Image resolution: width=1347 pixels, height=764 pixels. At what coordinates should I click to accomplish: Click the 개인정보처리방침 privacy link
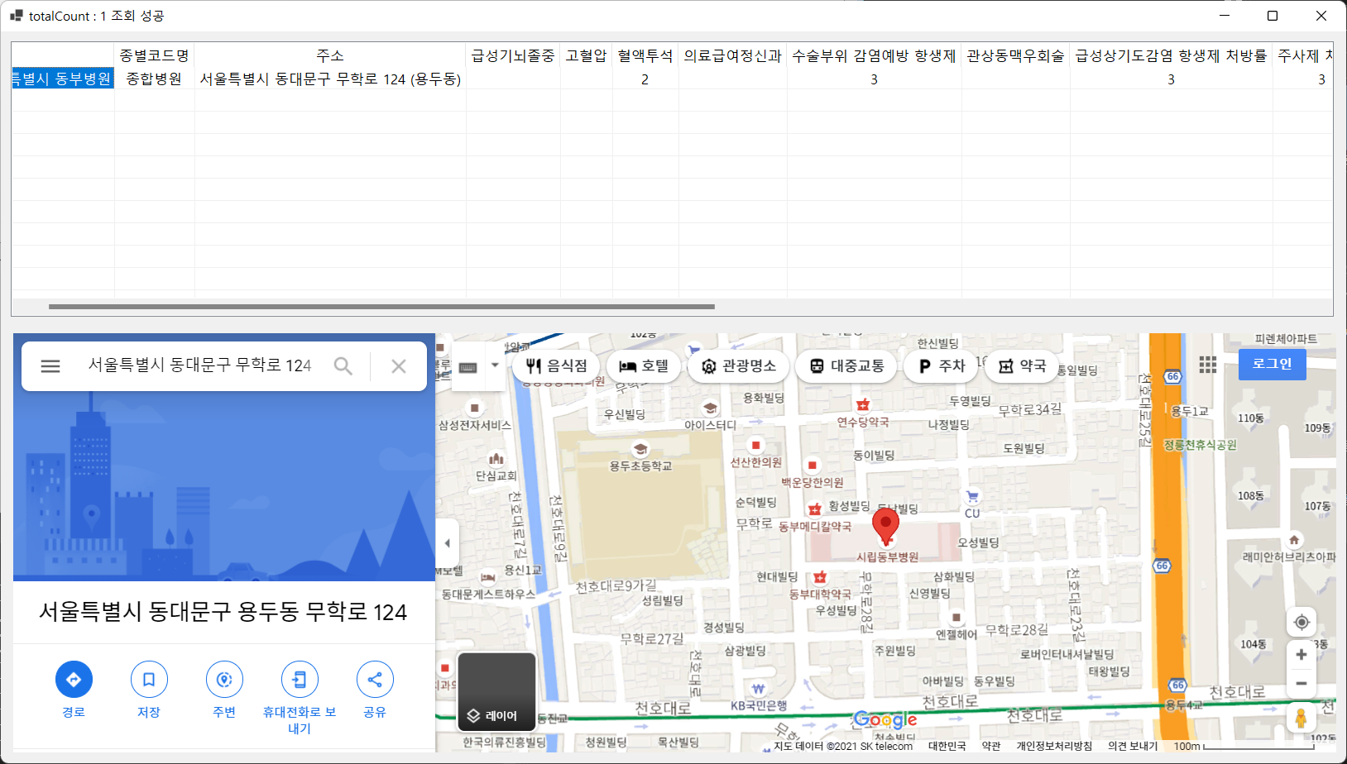pos(1054,746)
